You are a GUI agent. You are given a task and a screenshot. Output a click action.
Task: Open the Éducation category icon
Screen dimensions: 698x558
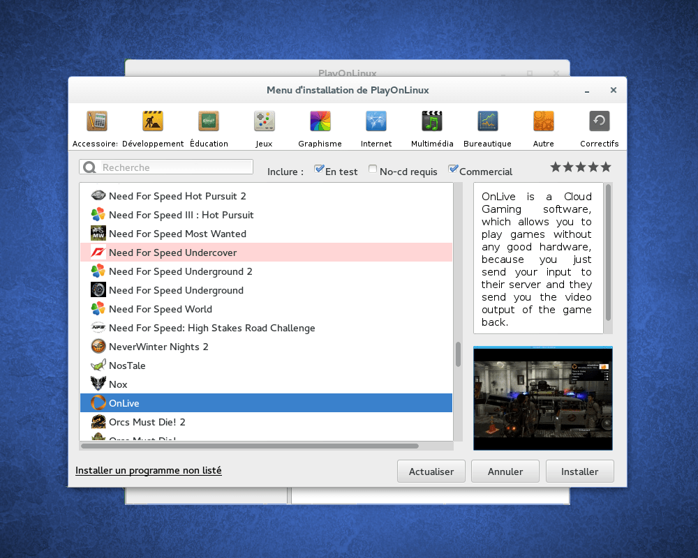pos(209,121)
